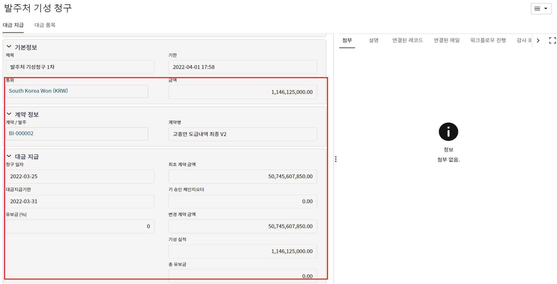Viewport: 557px width, 284px height.
Task: Collapse the 대금 지급 section chevron
Action: (9, 156)
